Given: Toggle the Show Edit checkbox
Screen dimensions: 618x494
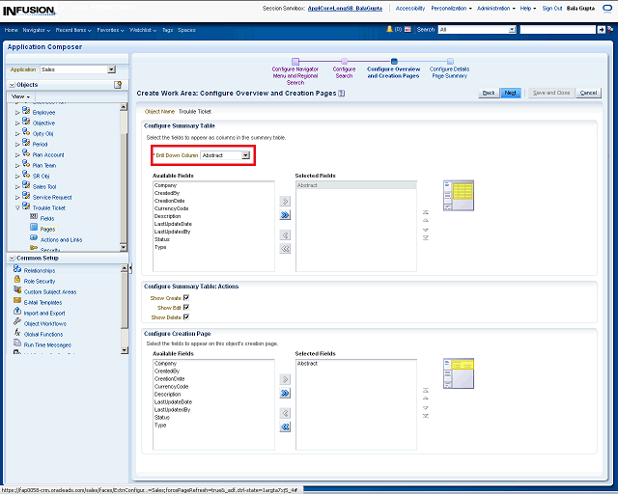Looking at the screenshot, I should point(186,308).
